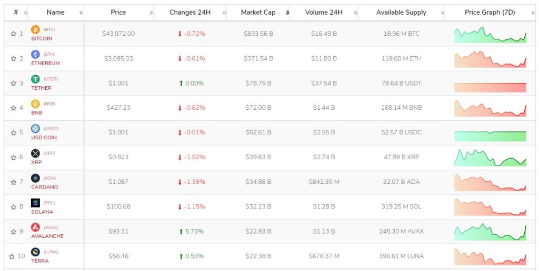Open the ETHEREUM name link
Viewport: 539px width, 271px height.
tap(45, 63)
